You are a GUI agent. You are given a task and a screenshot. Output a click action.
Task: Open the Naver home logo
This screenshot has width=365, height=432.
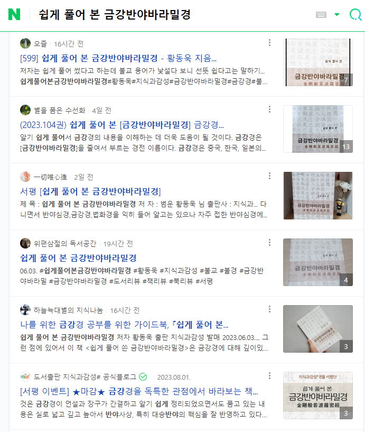tap(14, 14)
